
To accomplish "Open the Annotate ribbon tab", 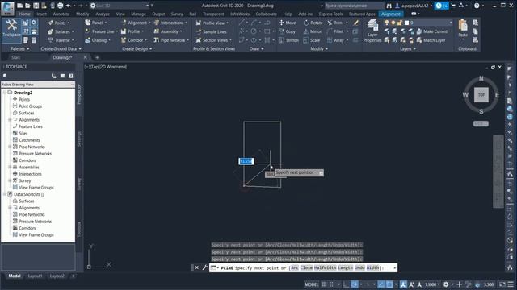I will coord(61,14).
